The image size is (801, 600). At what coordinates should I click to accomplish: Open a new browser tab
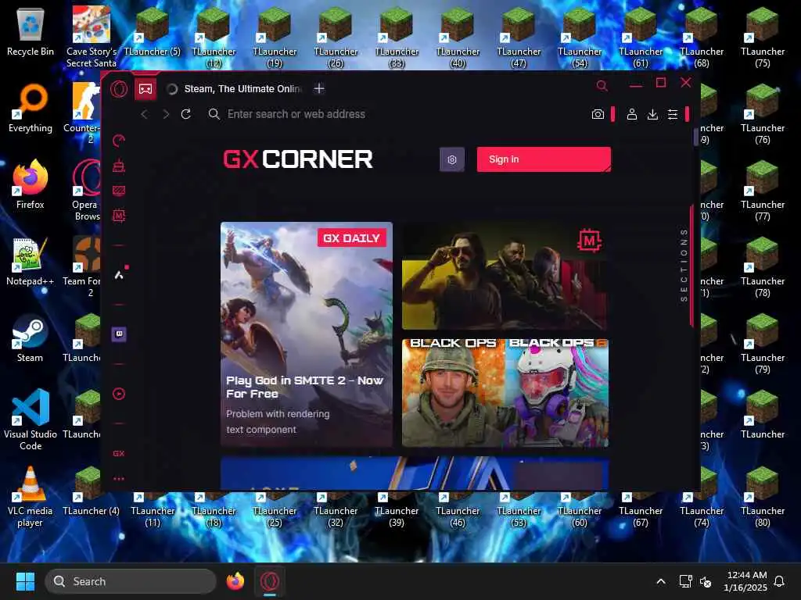coord(319,89)
